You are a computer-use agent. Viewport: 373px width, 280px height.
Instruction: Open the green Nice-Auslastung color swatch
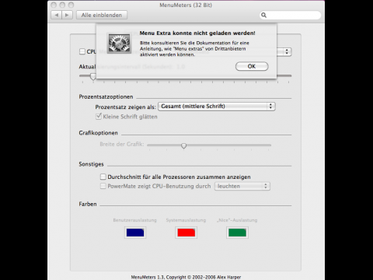coord(237,233)
